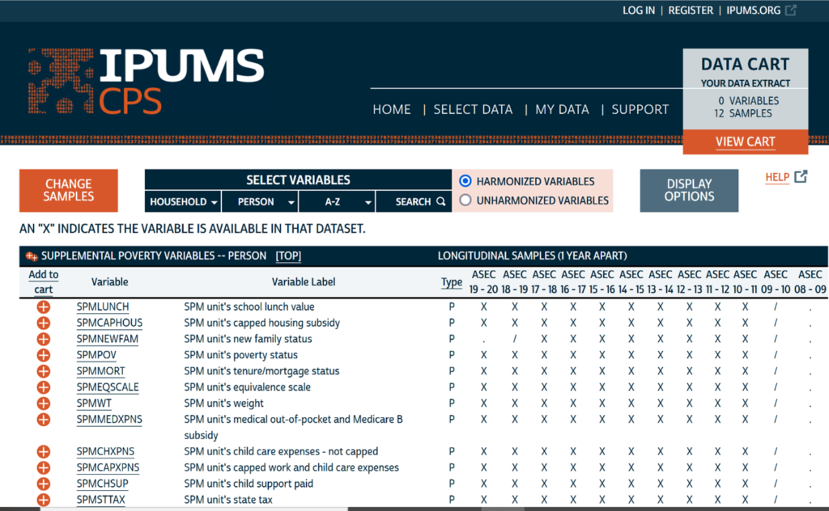Add all supplemental poverty variables icon
829x511 pixels.
coord(32,256)
